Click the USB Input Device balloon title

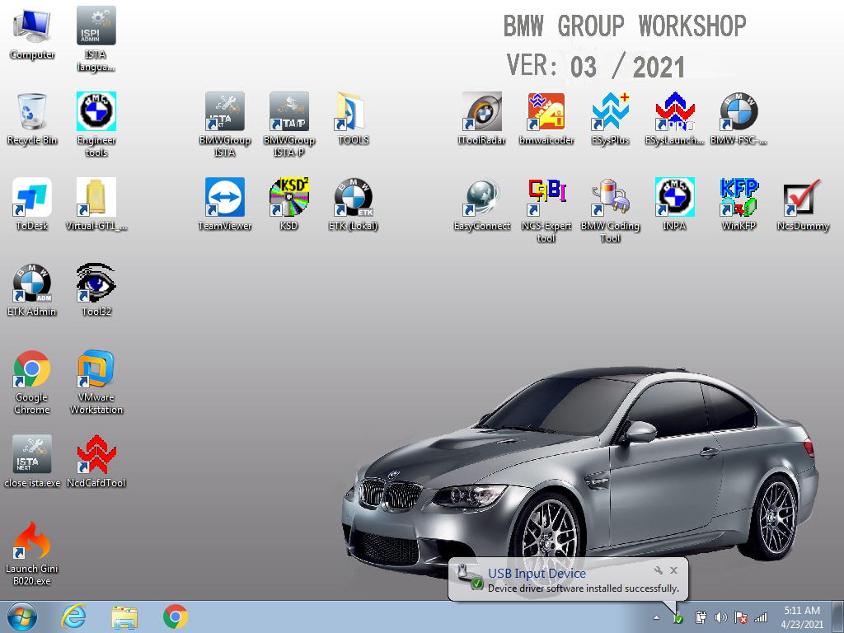pyautogui.click(x=537, y=574)
